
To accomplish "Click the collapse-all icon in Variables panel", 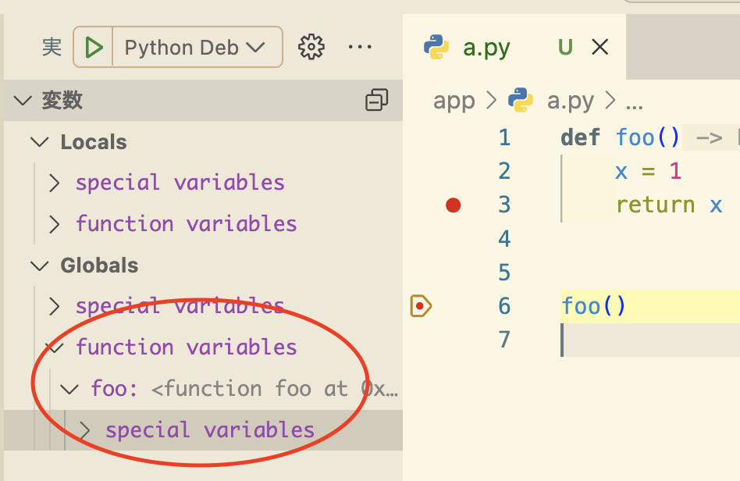I will pyautogui.click(x=377, y=100).
